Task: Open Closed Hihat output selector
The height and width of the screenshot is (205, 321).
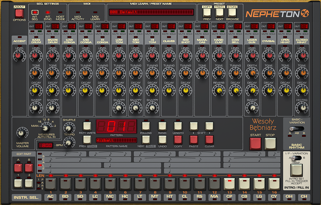Action: tap(304, 26)
